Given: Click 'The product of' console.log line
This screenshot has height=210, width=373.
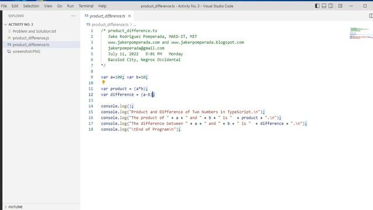Looking at the screenshot, I should click(191, 118).
